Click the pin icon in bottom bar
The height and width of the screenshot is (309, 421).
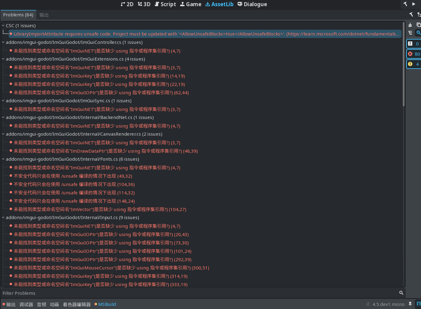pos(410,304)
